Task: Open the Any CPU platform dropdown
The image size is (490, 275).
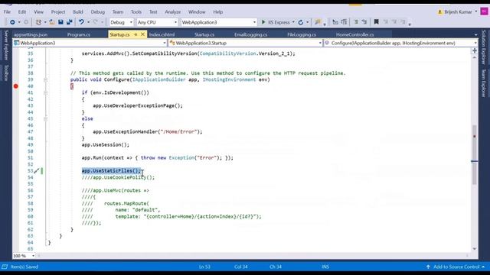Action: (x=157, y=22)
